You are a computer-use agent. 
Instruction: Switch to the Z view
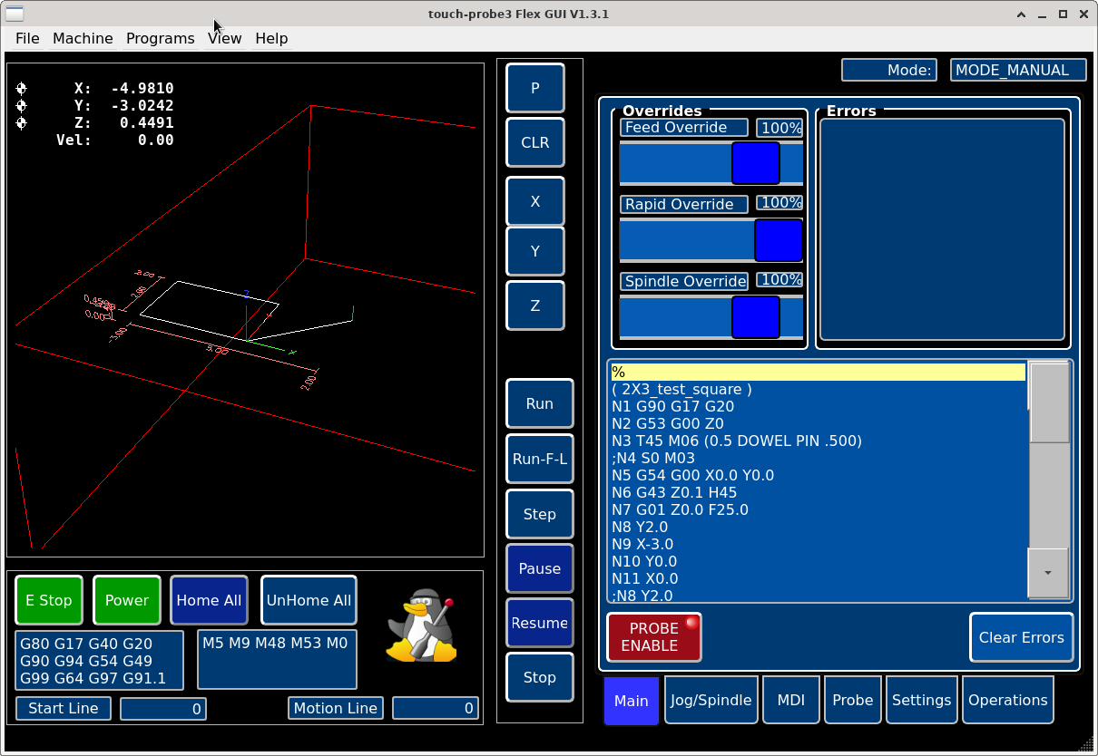pos(534,305)
